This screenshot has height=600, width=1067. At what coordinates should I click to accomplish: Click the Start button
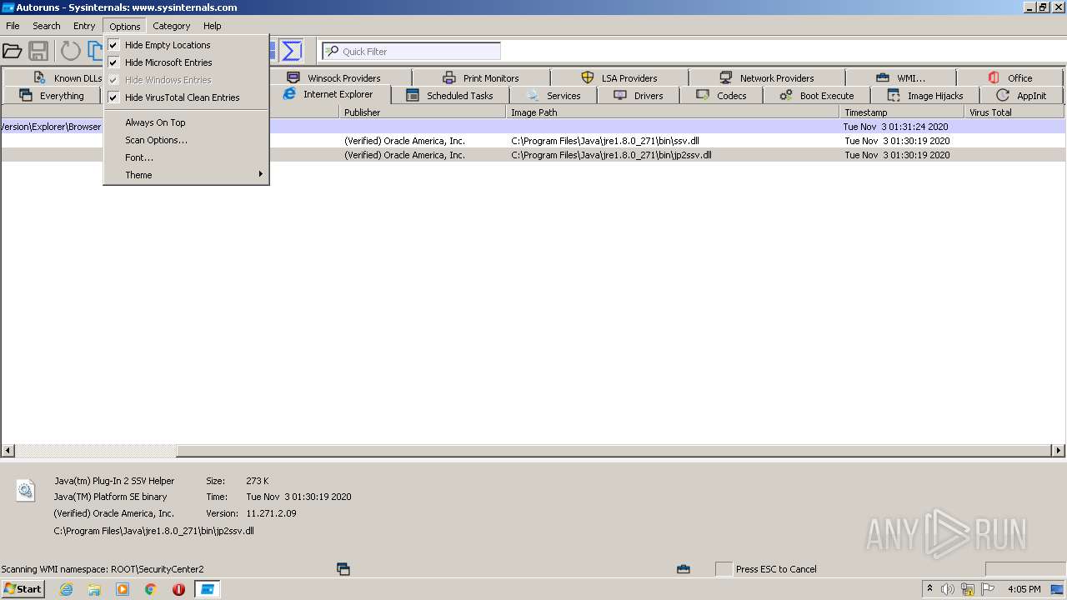coord(23,589)
